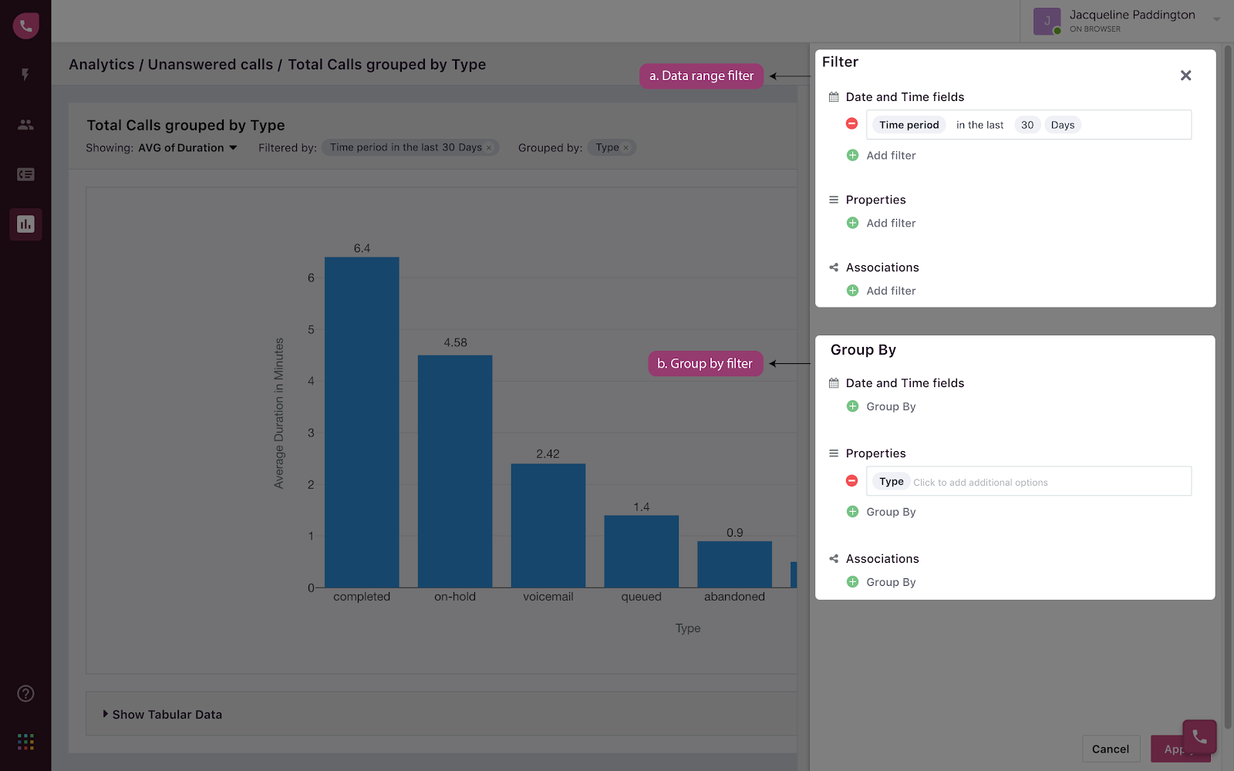
Task: Add Group By under Date and Time fields
Action: [x=891, y=406]
